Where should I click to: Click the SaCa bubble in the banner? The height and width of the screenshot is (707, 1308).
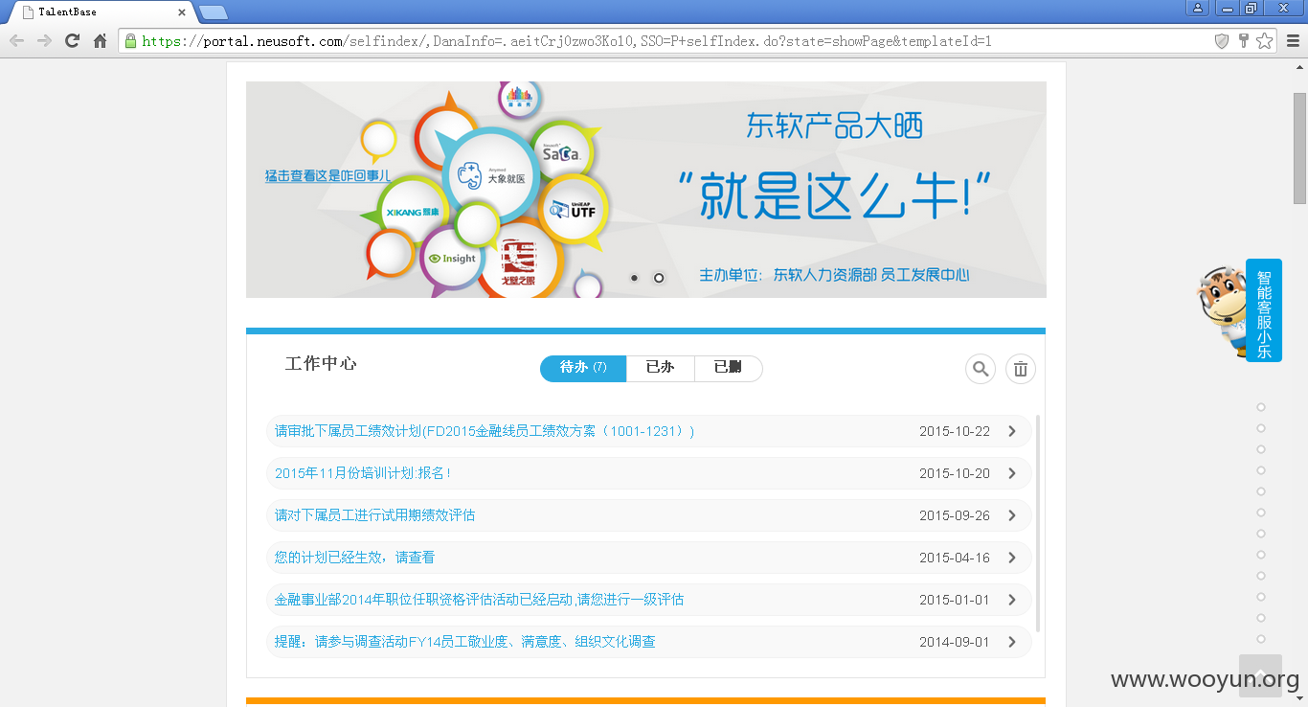pos(562,153)
